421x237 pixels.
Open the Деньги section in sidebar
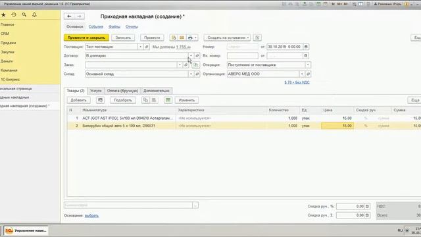click(x=7, y=61)
